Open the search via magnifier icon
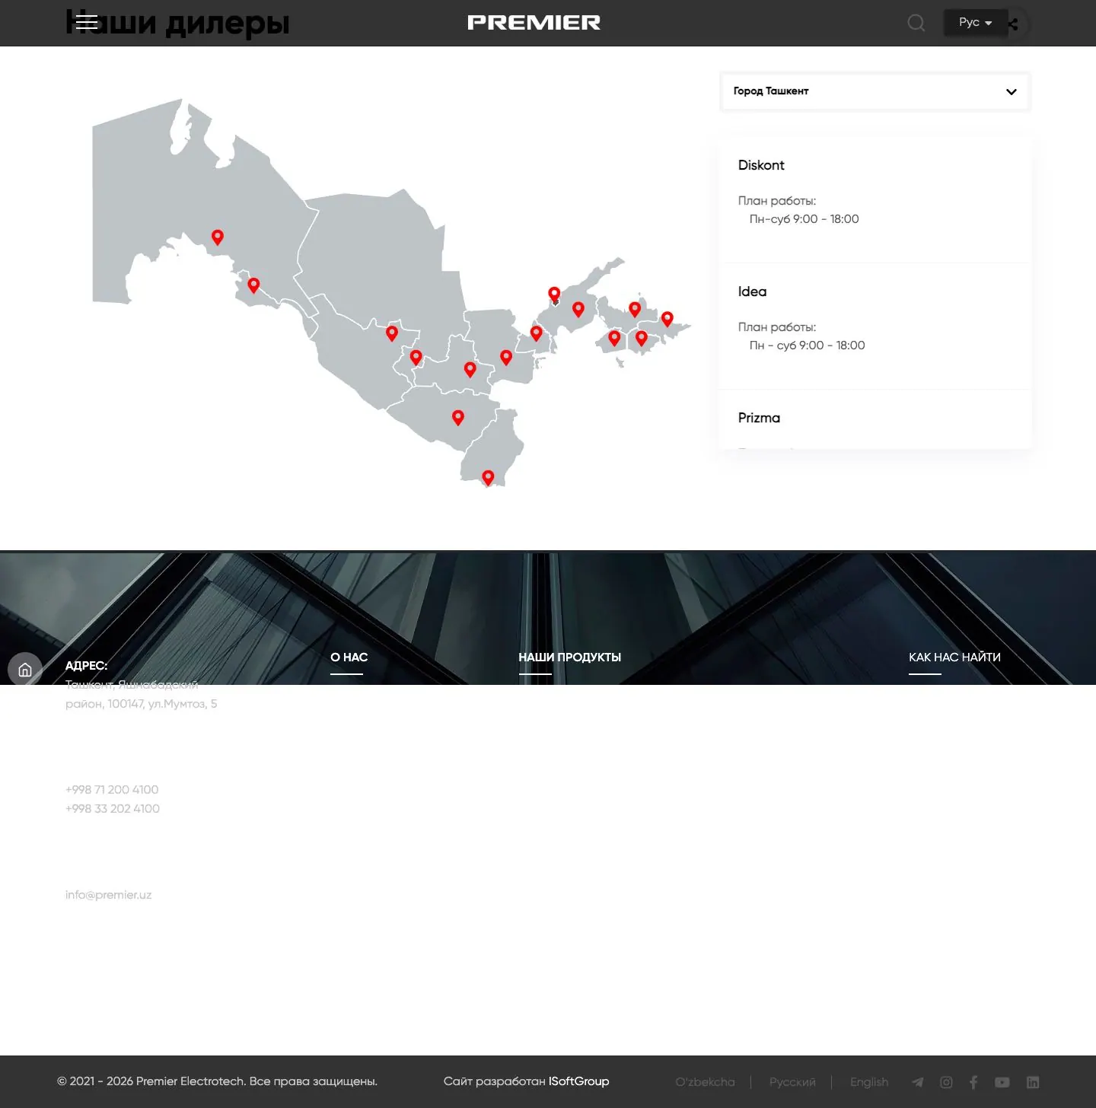The height and width of the screenshot is (1108, 1096). pyautogui.click(x=916, y=23)
